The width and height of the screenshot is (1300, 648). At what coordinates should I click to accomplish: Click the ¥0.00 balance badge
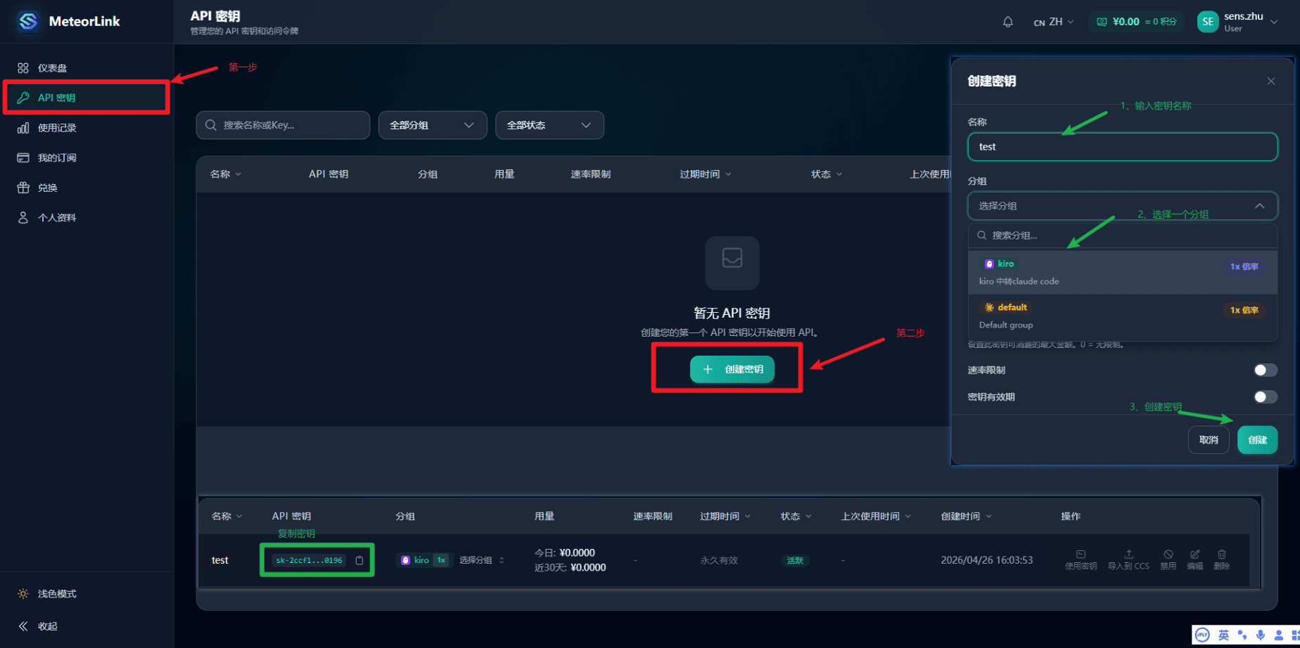[x=1137, y=22]
